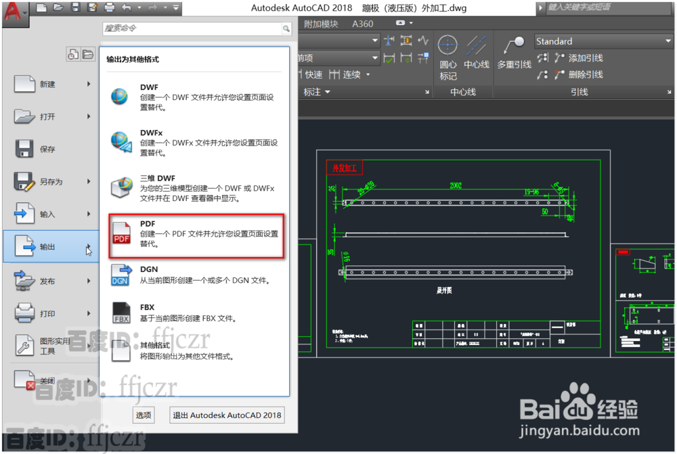Expand the 打印 submenu arrow
This screenshot has height=454, width=677.
point(89,313)
